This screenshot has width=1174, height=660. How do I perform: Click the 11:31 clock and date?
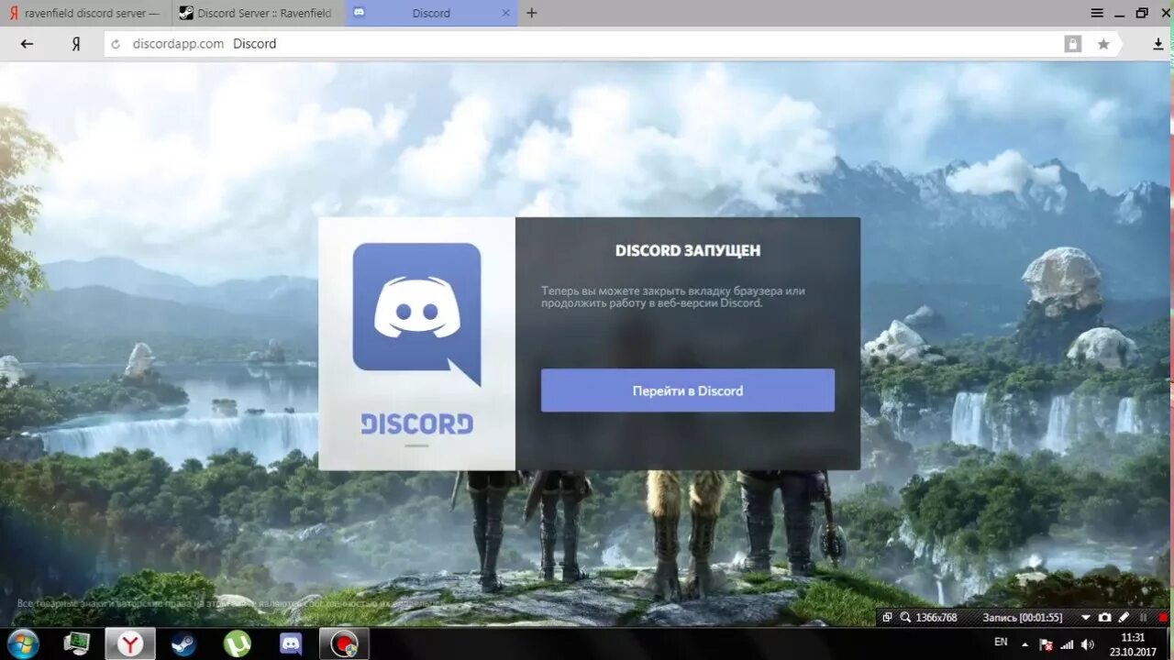click(x=1133, y=644)
